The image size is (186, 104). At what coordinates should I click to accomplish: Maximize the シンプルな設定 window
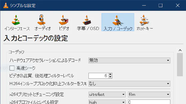point(160,6)
